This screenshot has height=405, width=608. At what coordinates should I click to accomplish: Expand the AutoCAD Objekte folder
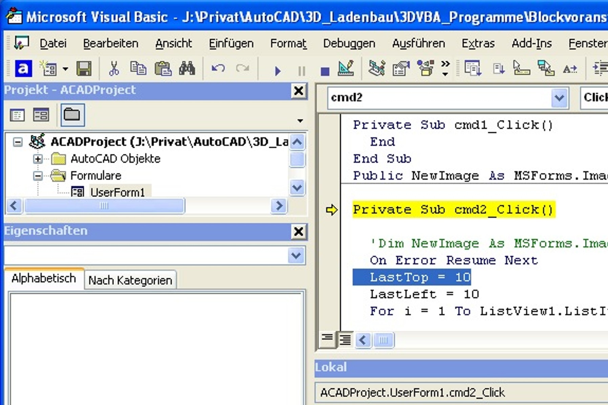click(x=38, y=158)
